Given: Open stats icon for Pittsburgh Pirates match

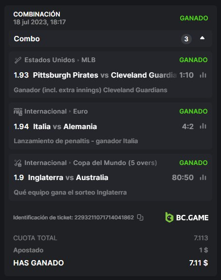Looking at the screenshot, I should (x=203, y=75).
